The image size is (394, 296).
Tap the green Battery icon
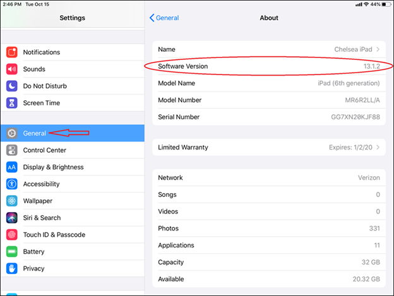pos(12,252)
